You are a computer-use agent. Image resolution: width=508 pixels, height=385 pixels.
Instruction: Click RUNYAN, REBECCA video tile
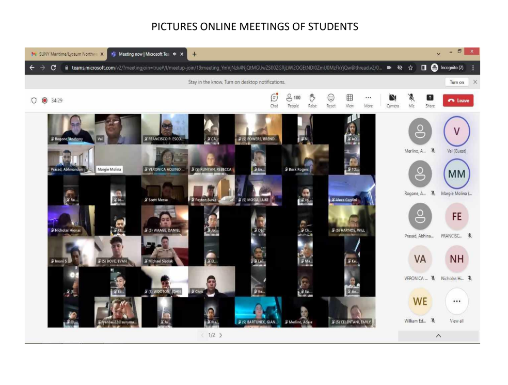tap(211, 159)
